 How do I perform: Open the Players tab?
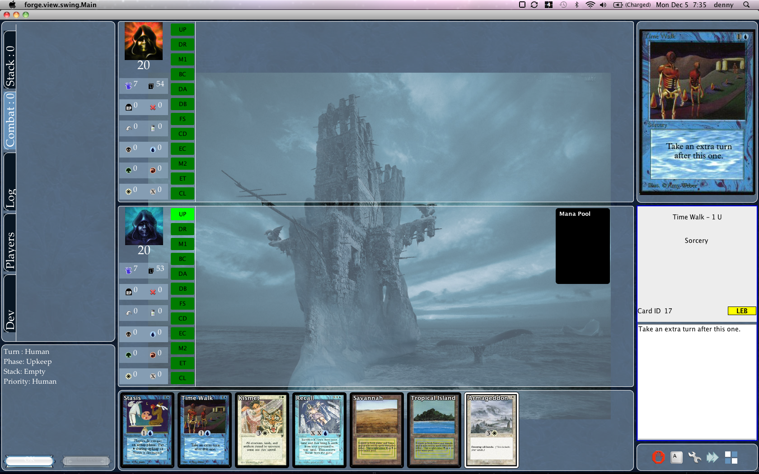click(10, 251)
